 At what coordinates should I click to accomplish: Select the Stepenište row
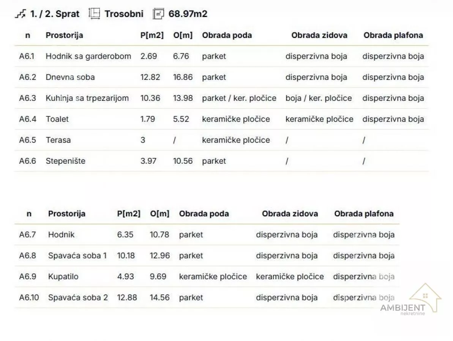click(222, 161)
